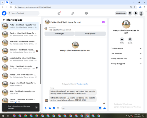Go back in browser history

pos(3,7)
